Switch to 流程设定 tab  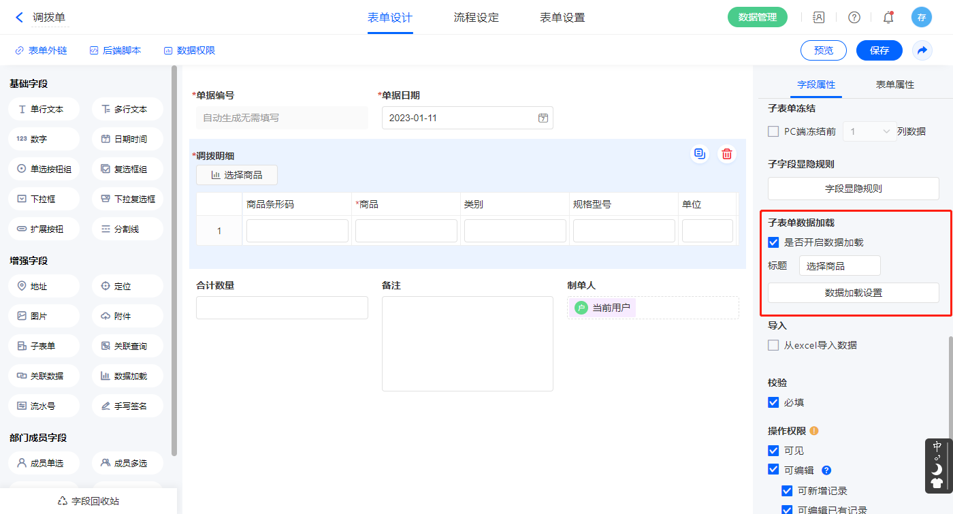(x=476, y=18)
